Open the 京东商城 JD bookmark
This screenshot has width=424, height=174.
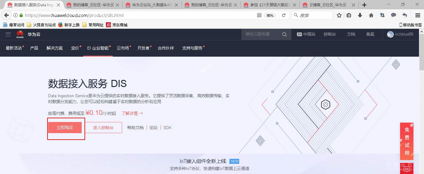click(117, 25)
